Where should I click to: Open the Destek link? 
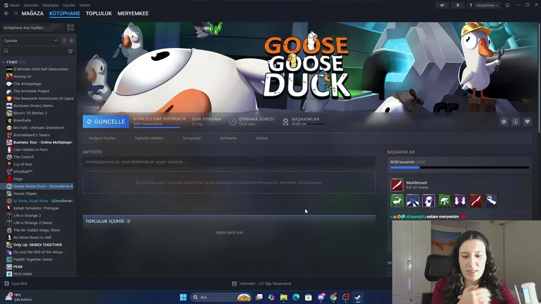point(262,138)
